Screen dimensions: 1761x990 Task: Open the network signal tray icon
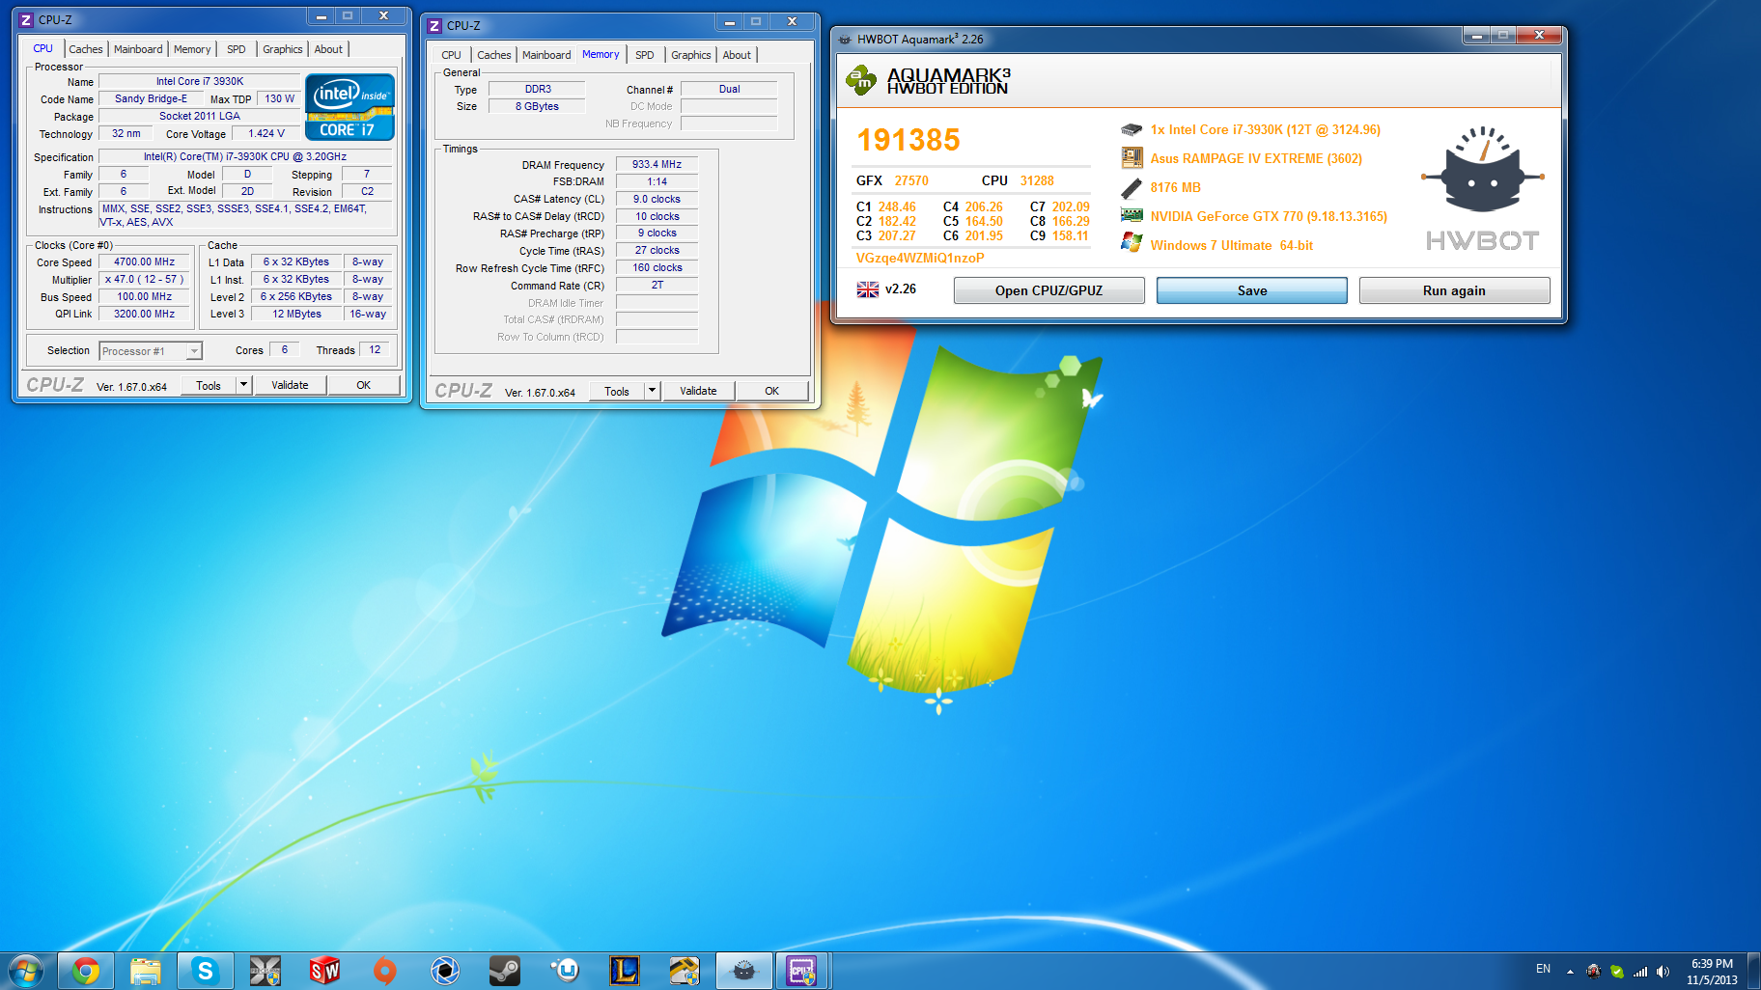(x=1640, y=972)
